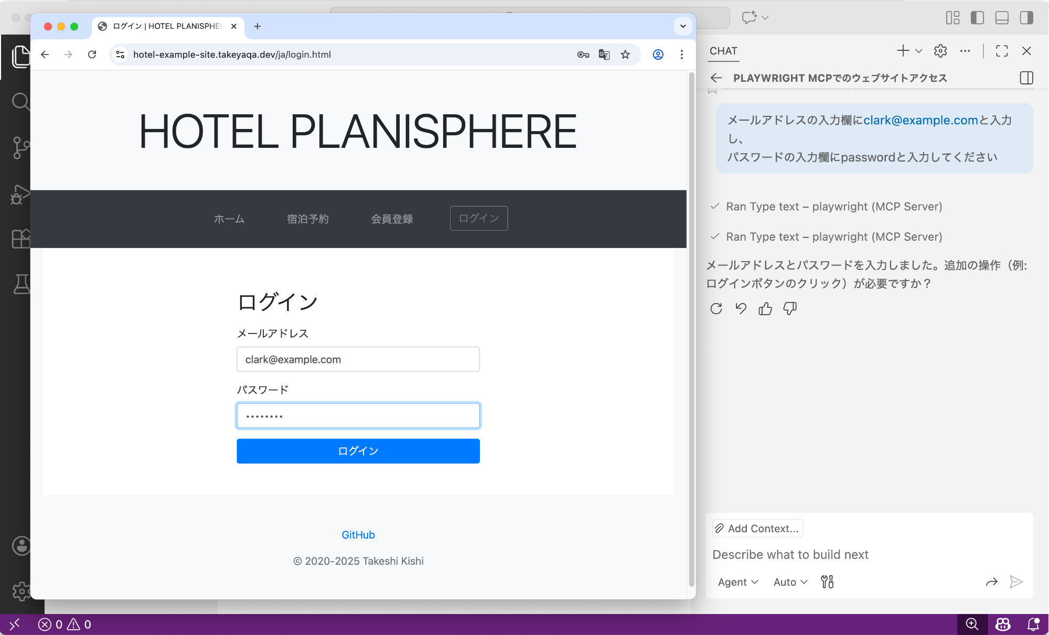
Task: Click the retry response icon
Action: click(x=716, y=309)
